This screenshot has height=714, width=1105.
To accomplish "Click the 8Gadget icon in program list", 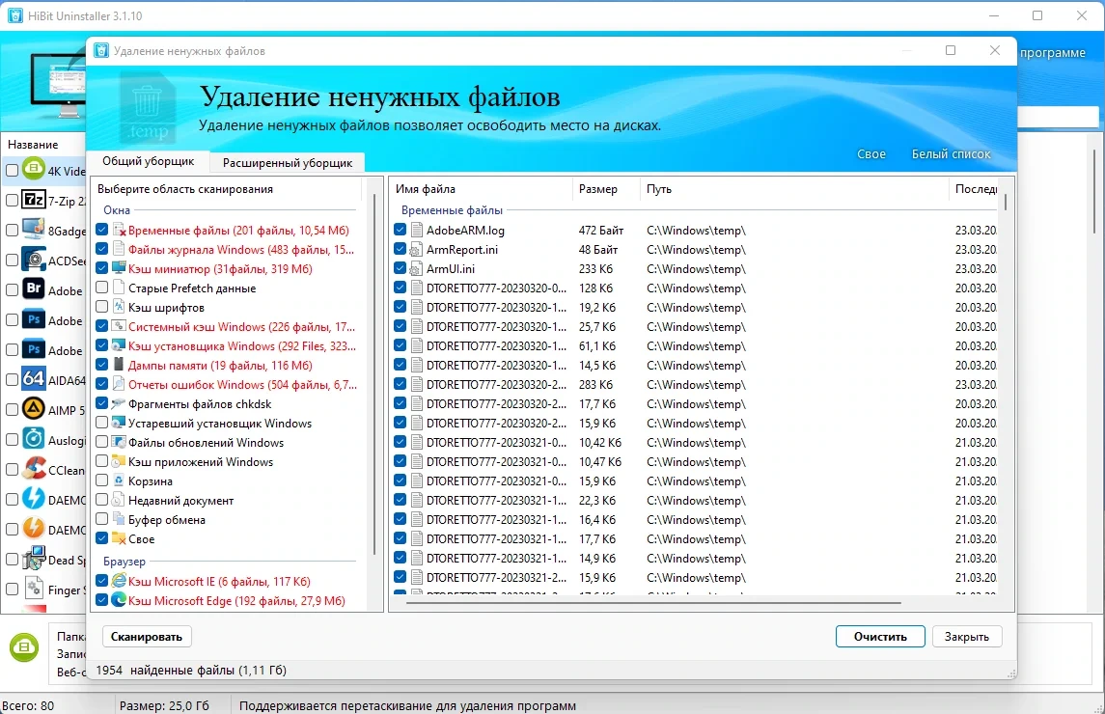I will 34,230.
